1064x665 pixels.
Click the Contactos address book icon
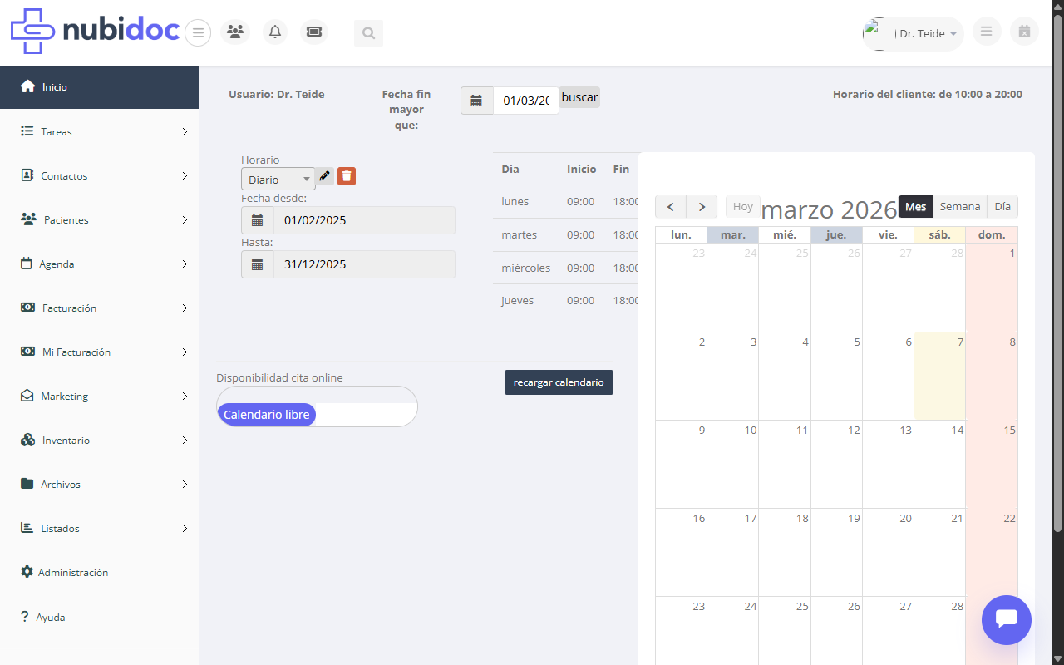(27, 175)
